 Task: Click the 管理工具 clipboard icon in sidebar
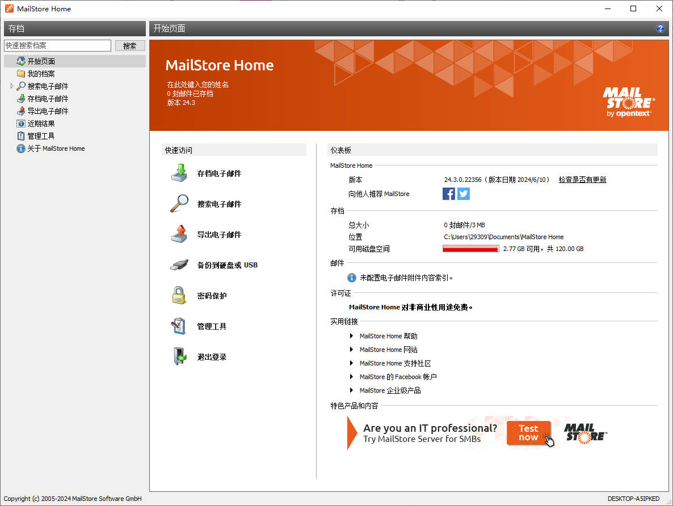[20, 136]
